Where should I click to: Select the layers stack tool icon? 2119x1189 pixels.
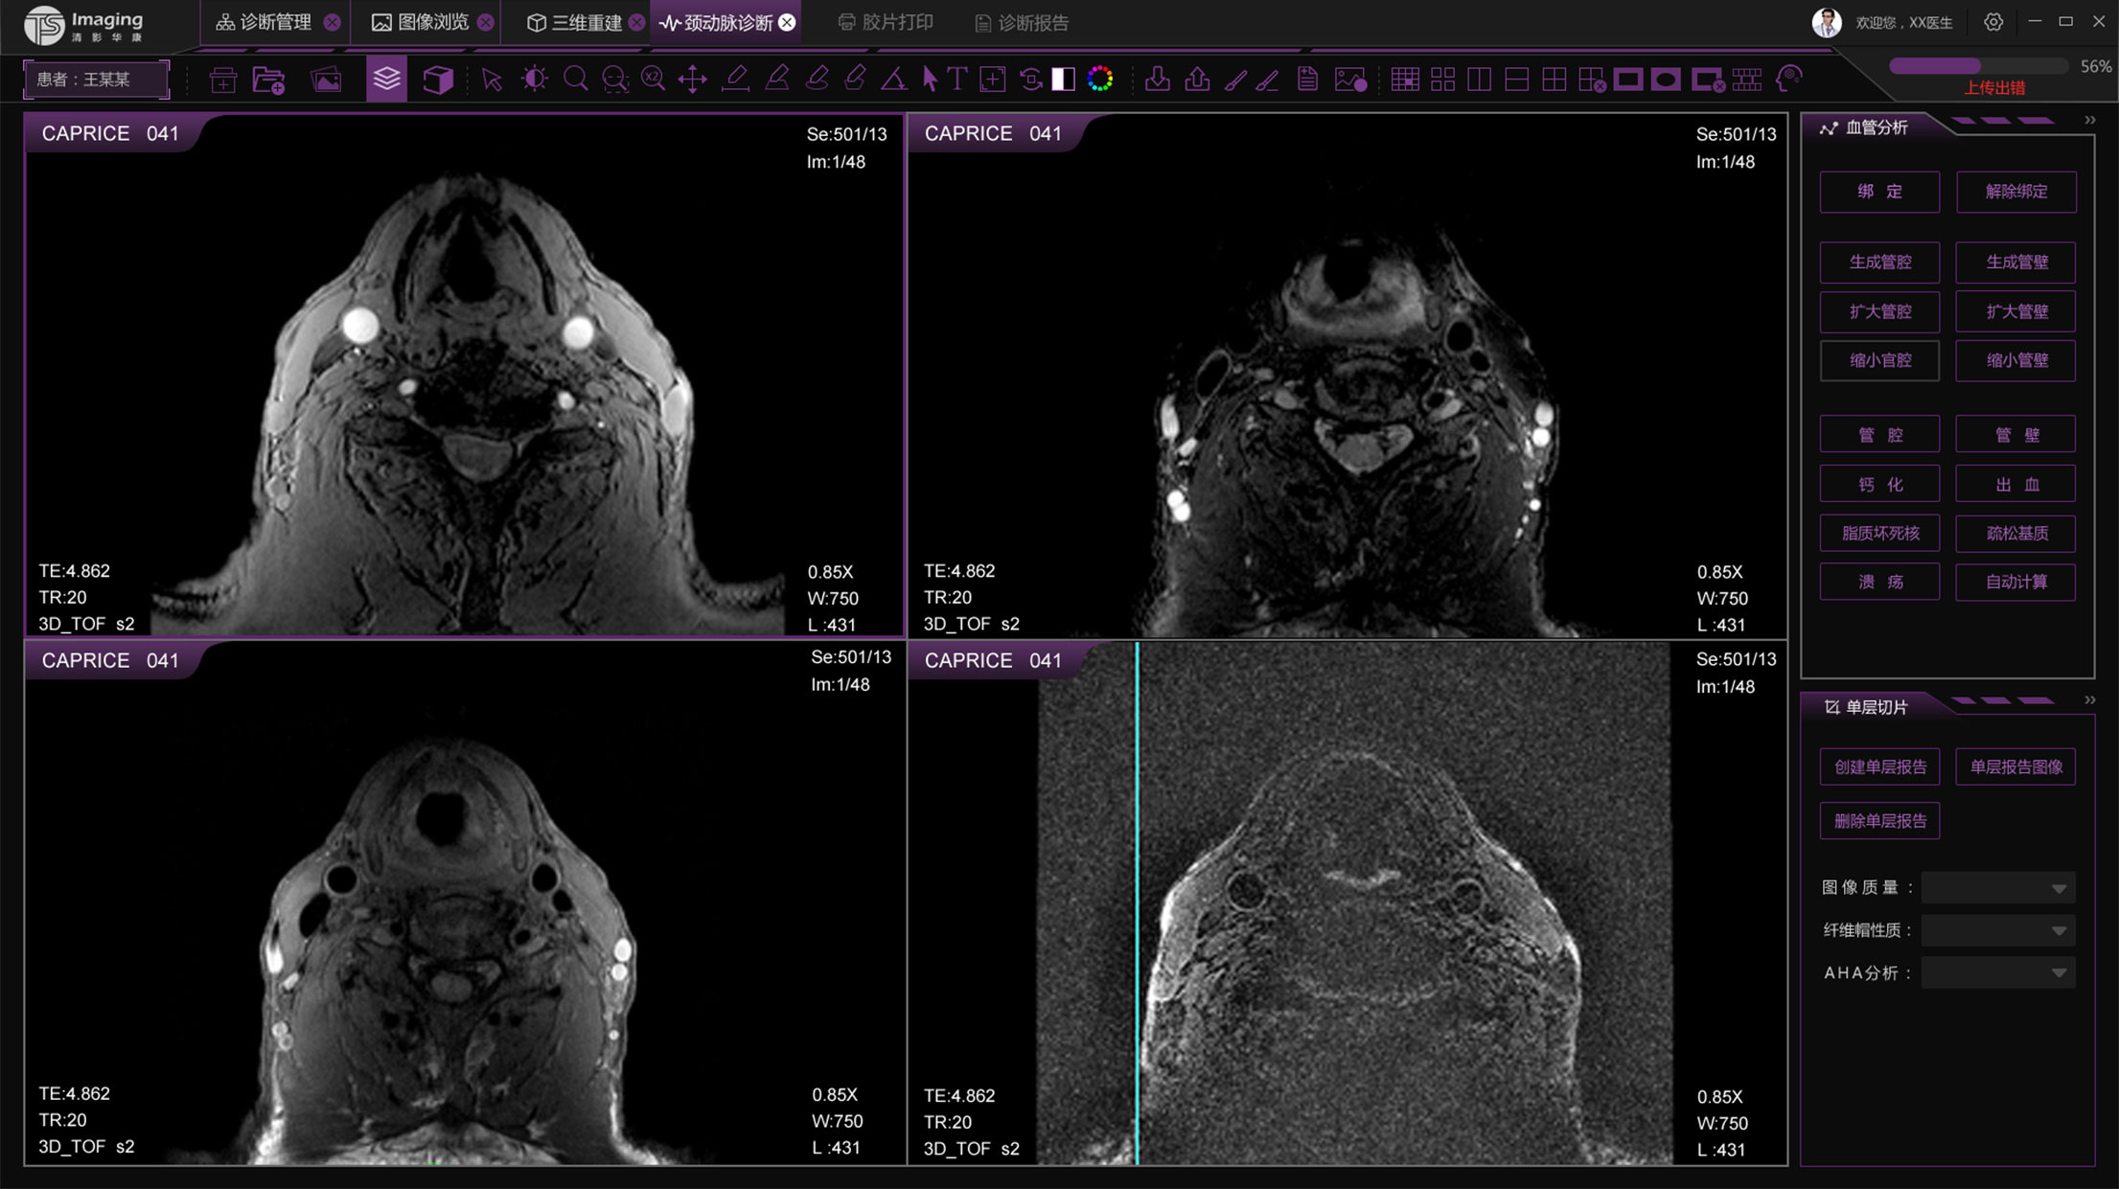click(x=386, y=79)
